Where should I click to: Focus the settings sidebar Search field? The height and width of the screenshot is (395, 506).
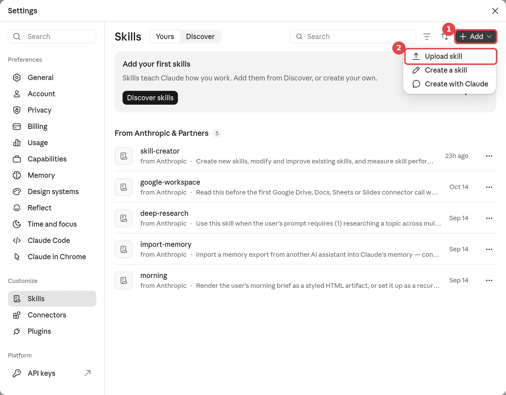click(x=52, y=37)
